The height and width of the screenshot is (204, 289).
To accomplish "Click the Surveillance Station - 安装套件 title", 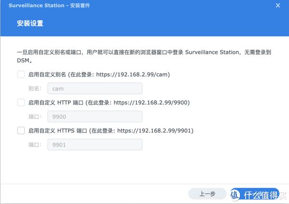I will pos(49,5).
